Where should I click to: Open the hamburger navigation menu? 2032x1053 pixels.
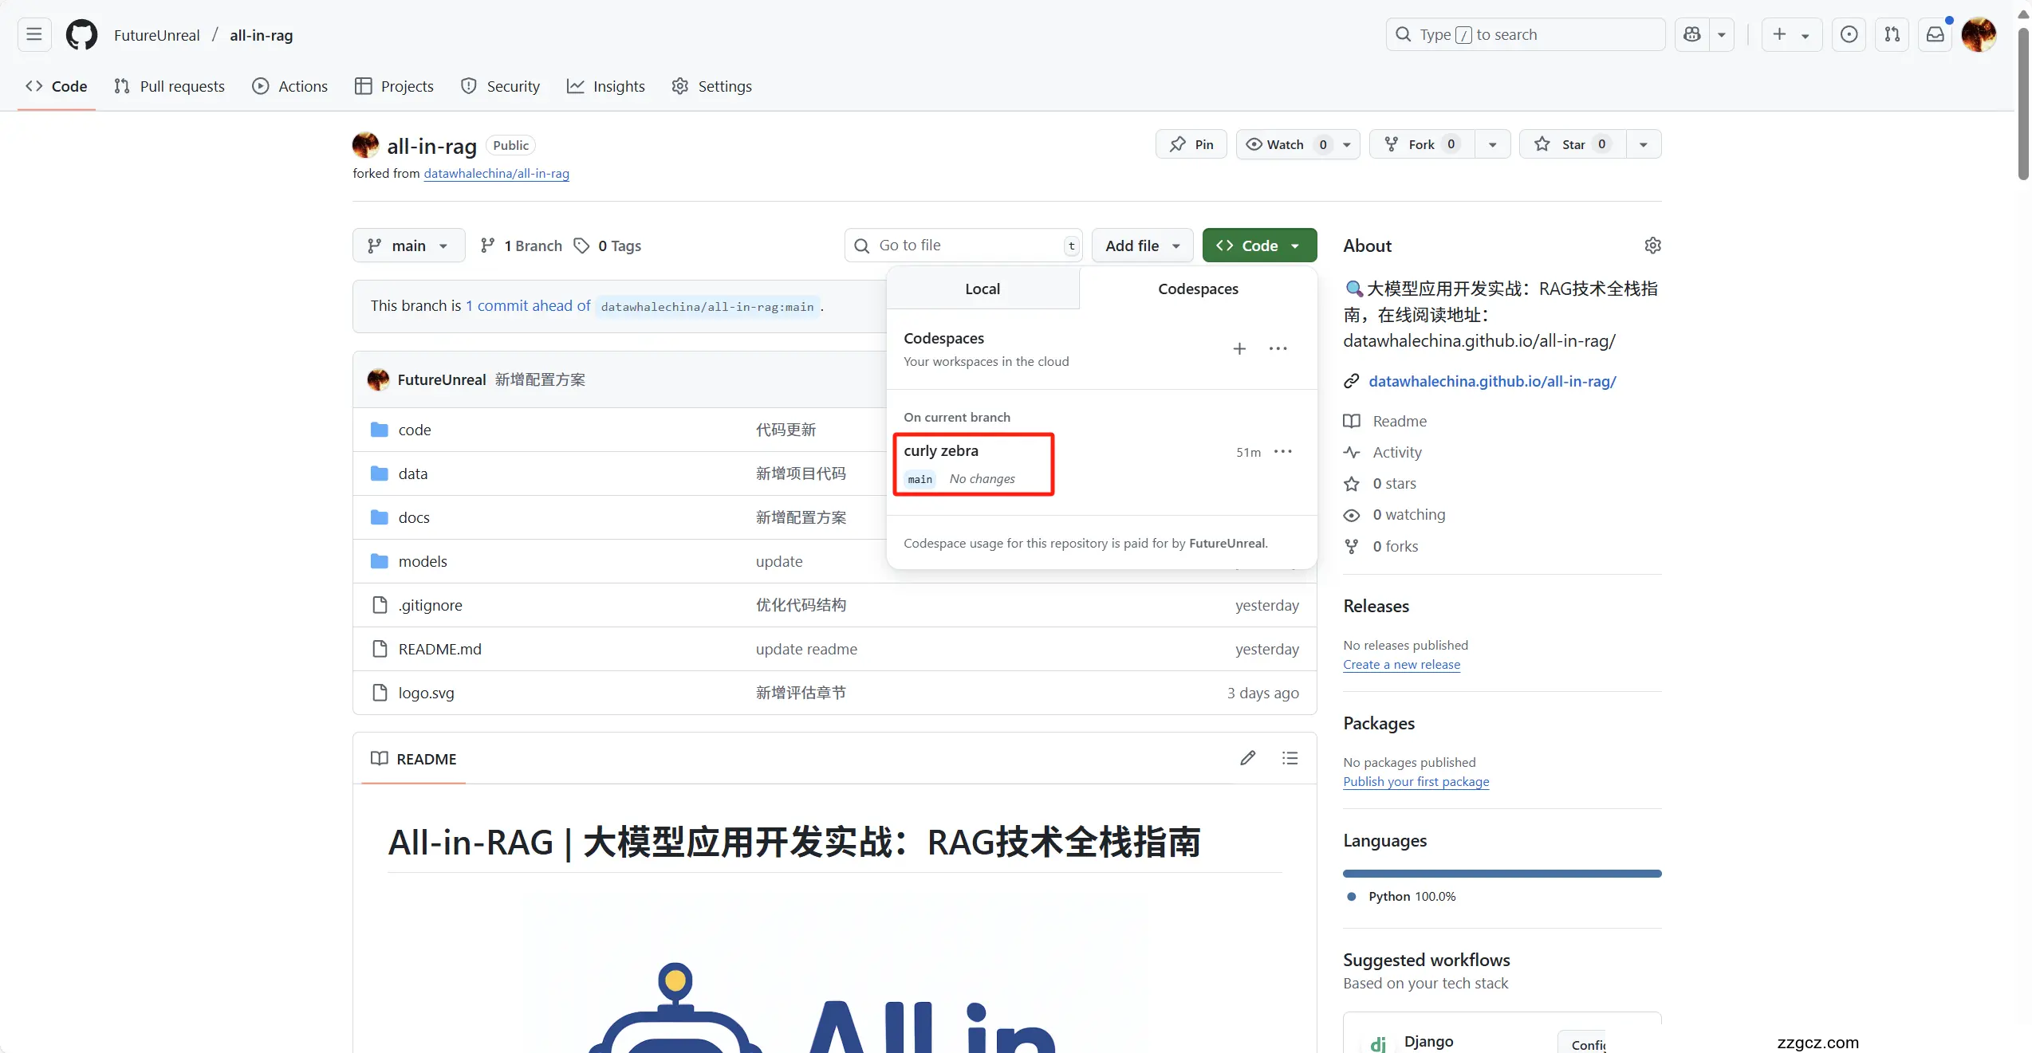click(34, 35)
